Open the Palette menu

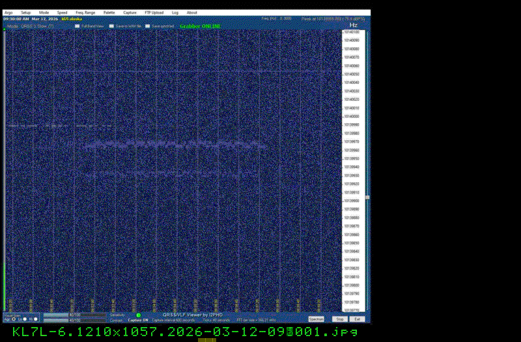(x=109, y=12)
